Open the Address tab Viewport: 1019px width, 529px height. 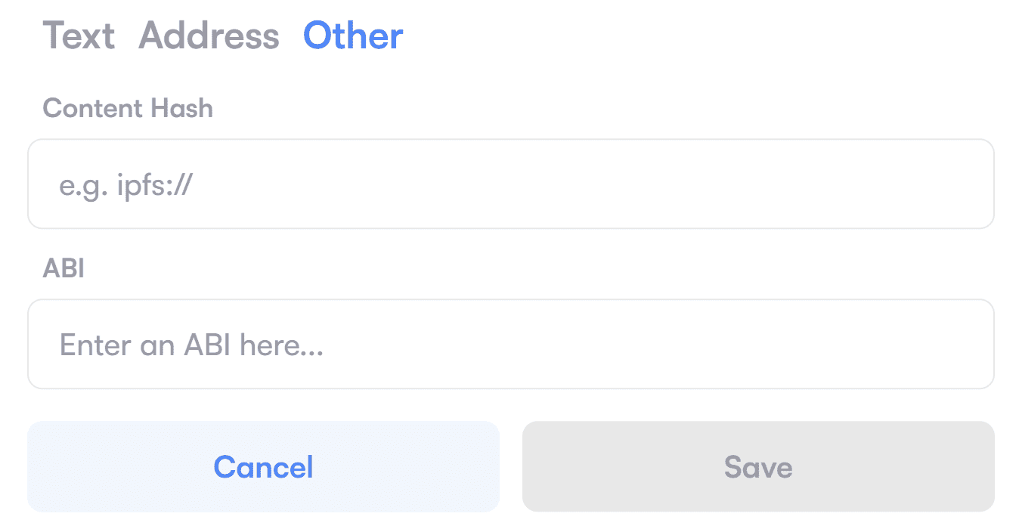[209, 36]
